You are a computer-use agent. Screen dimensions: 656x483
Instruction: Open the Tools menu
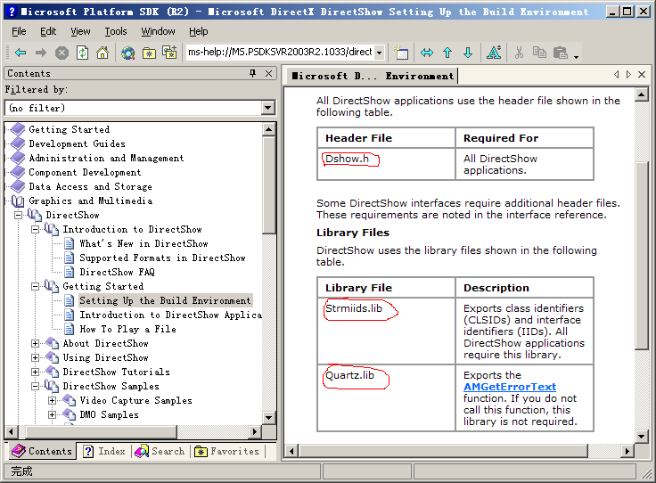coord(116,31)
